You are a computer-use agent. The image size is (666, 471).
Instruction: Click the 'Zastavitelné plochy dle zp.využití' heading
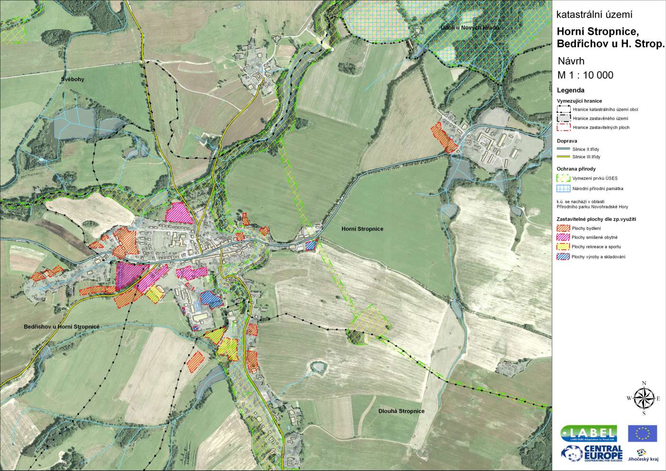coord(596,219)
